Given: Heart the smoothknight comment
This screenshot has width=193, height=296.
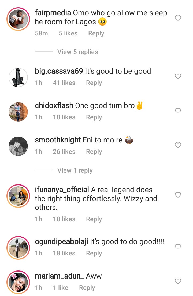Looking at the screenshot, I should (178, 145).
